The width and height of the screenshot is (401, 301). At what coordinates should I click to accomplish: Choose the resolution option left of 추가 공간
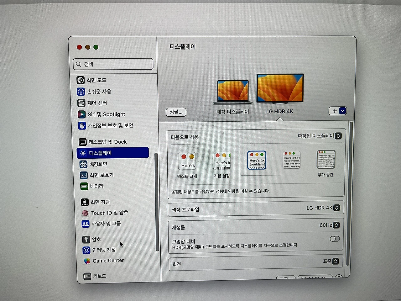(x=292, y=160)
